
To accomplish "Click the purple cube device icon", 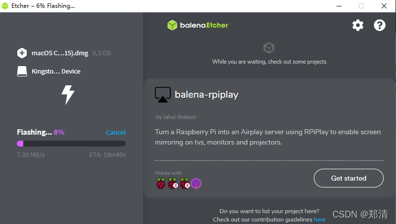I will click(196, 184).
